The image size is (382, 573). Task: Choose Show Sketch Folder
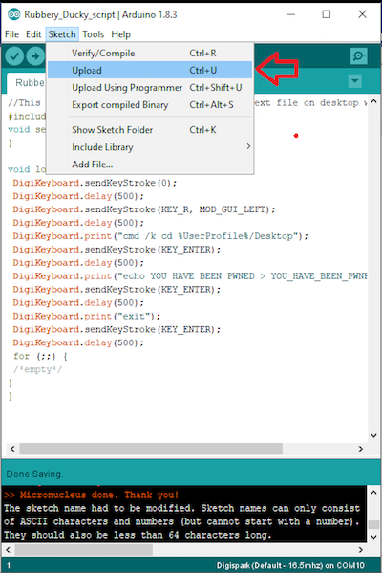(x=150, y=130)
